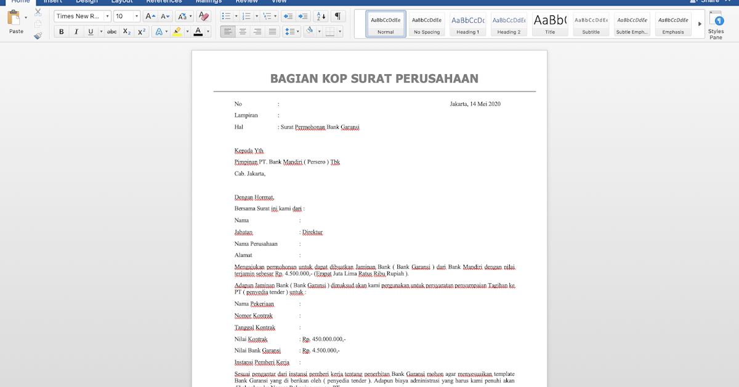This screenshot has height=387, width=739.
Task: Decrease paragraph indent
Action: [288, 16]
